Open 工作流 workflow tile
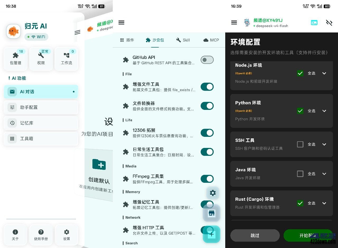This screenshot has height=248, width=338. click(66, 59)
